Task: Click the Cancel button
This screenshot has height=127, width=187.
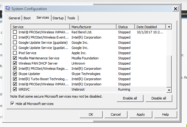Action: click(116, 114)
